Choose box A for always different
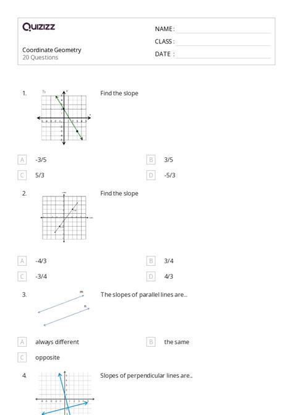Screen dimensions: 293x415 point(22,342)
